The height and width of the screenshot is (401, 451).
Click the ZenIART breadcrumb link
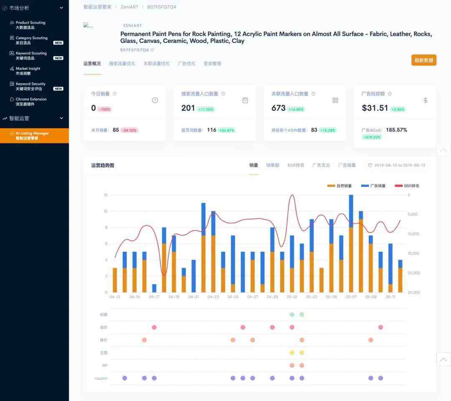point(129,7)
